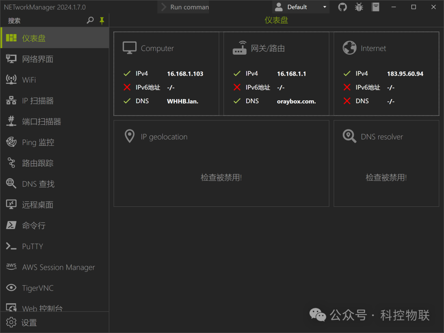Select 路由跟踪 in the sidebar

click(x=55, y=163)
